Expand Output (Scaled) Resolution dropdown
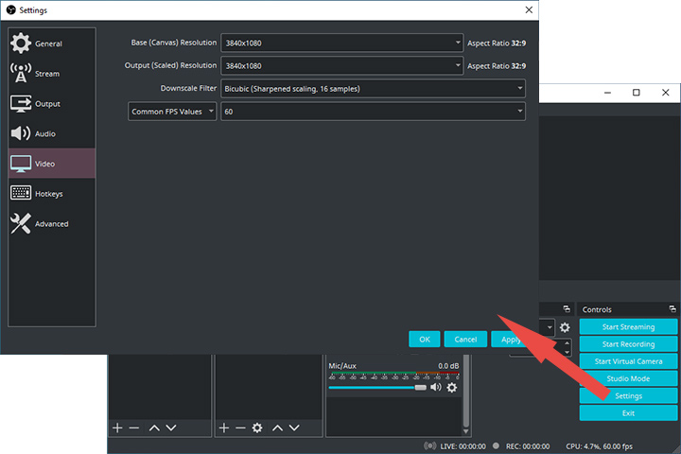 (x=341, y=65)
